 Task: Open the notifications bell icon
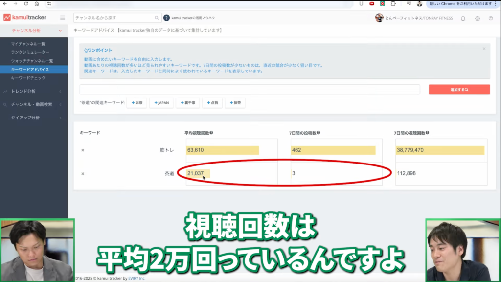463,18
